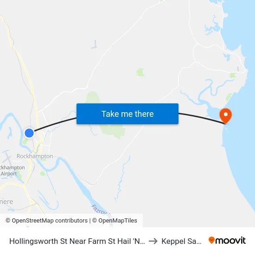
Task: Open OpenStreetMap contributors attribution link
Action: pos(46,221)
